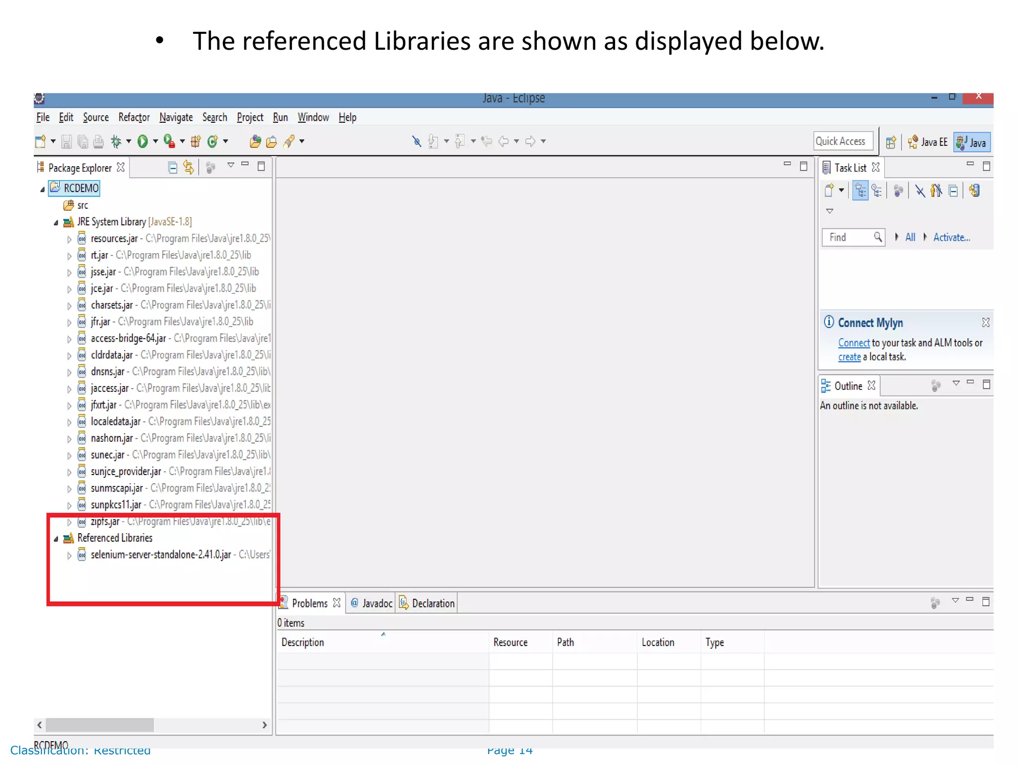Expand the rt.jar node
1019x764 pixels.
[70, 256]
